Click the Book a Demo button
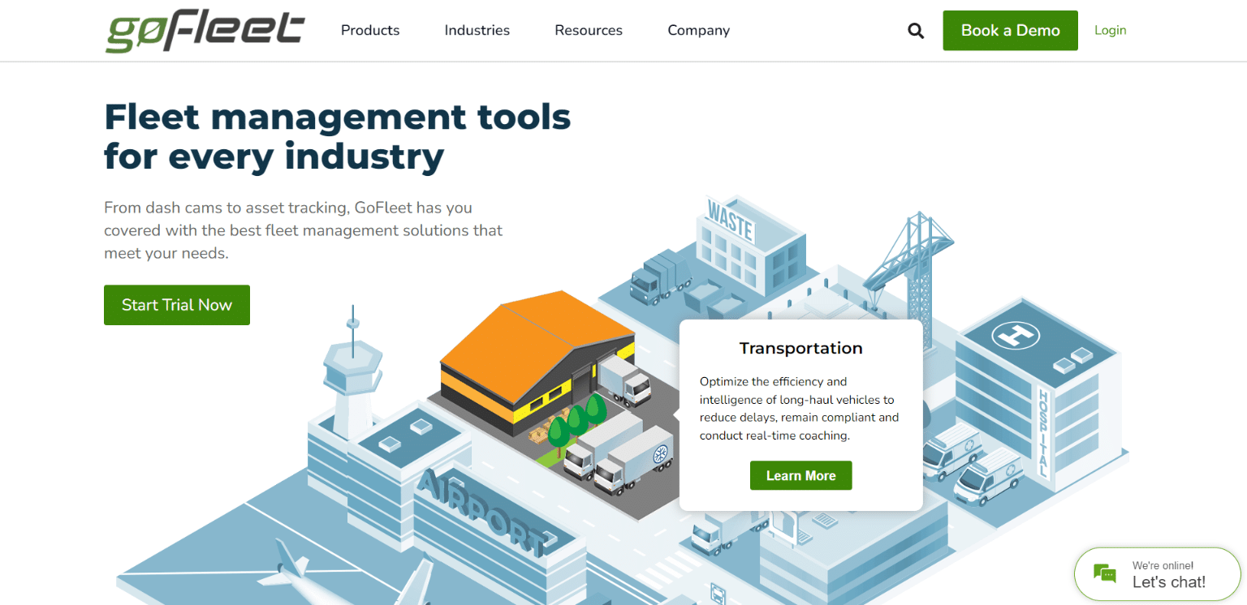The width and height of the screenshot is (1247, 605). (1010, 31)
